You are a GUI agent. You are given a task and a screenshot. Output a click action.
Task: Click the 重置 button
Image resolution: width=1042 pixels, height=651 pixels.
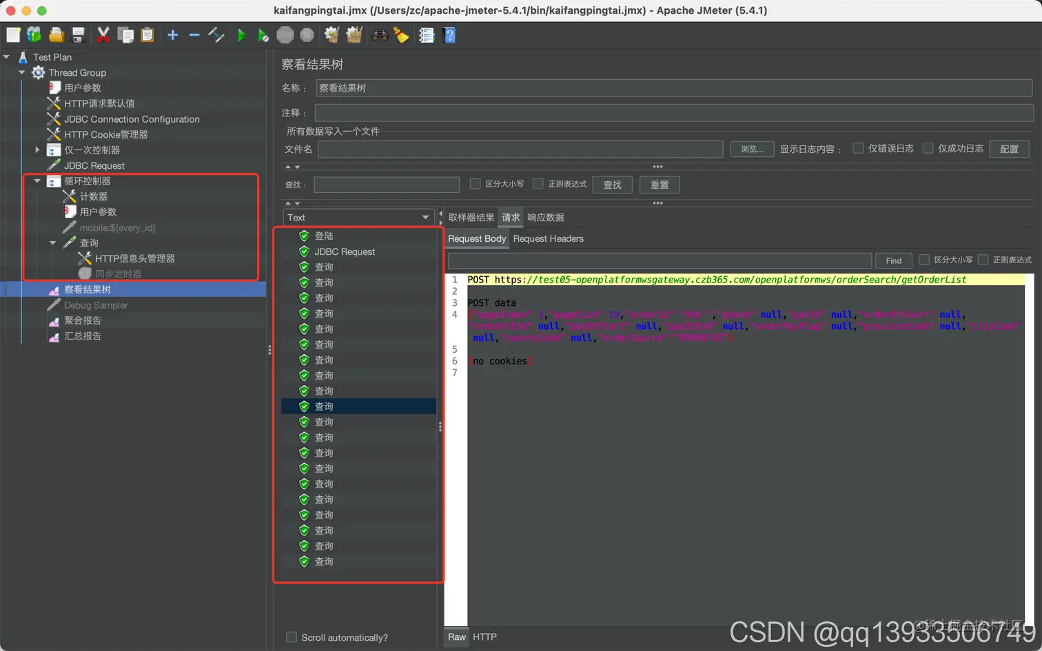(660, 185)
